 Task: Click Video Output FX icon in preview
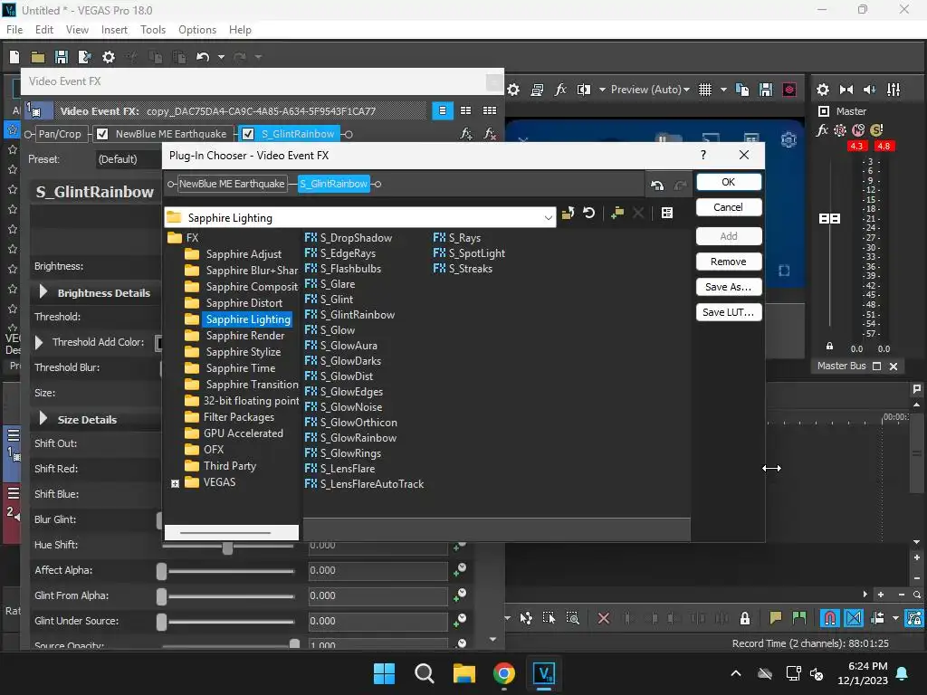560,90
